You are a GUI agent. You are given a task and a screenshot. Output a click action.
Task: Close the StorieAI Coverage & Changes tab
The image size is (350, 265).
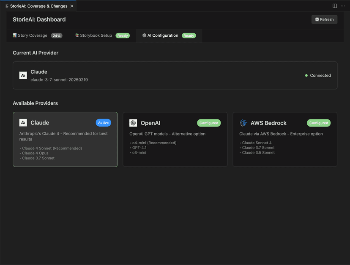[72, 6]
